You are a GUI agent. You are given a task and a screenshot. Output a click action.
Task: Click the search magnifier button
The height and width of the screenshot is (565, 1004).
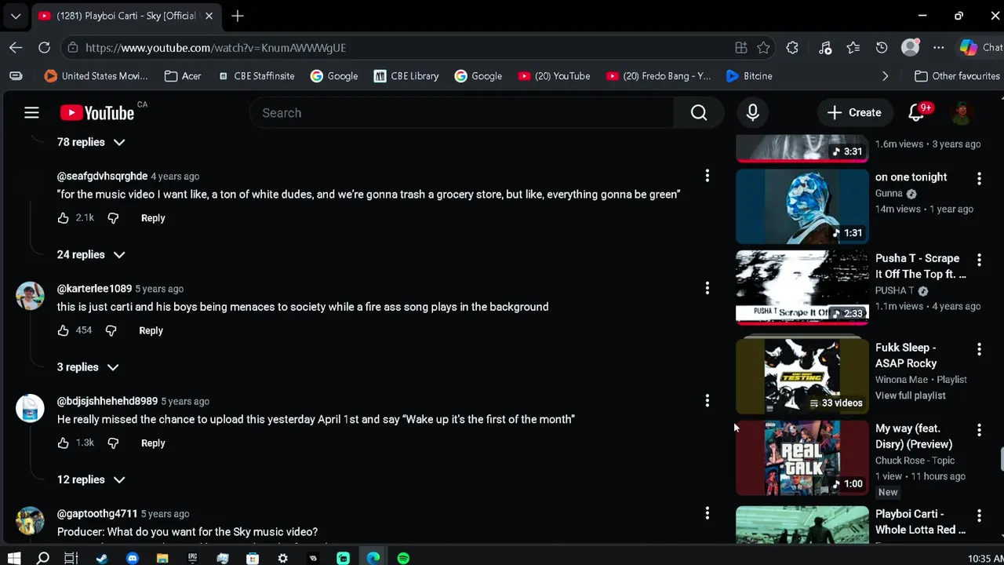(699, 113)
